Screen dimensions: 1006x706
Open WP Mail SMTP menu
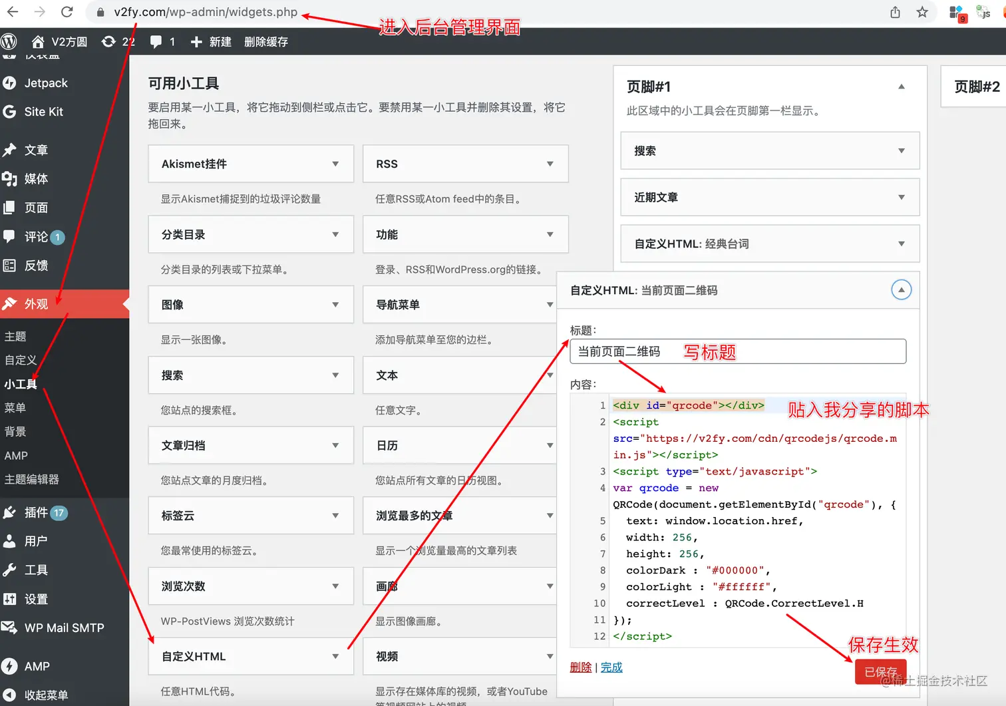click(x=65, y=627)
